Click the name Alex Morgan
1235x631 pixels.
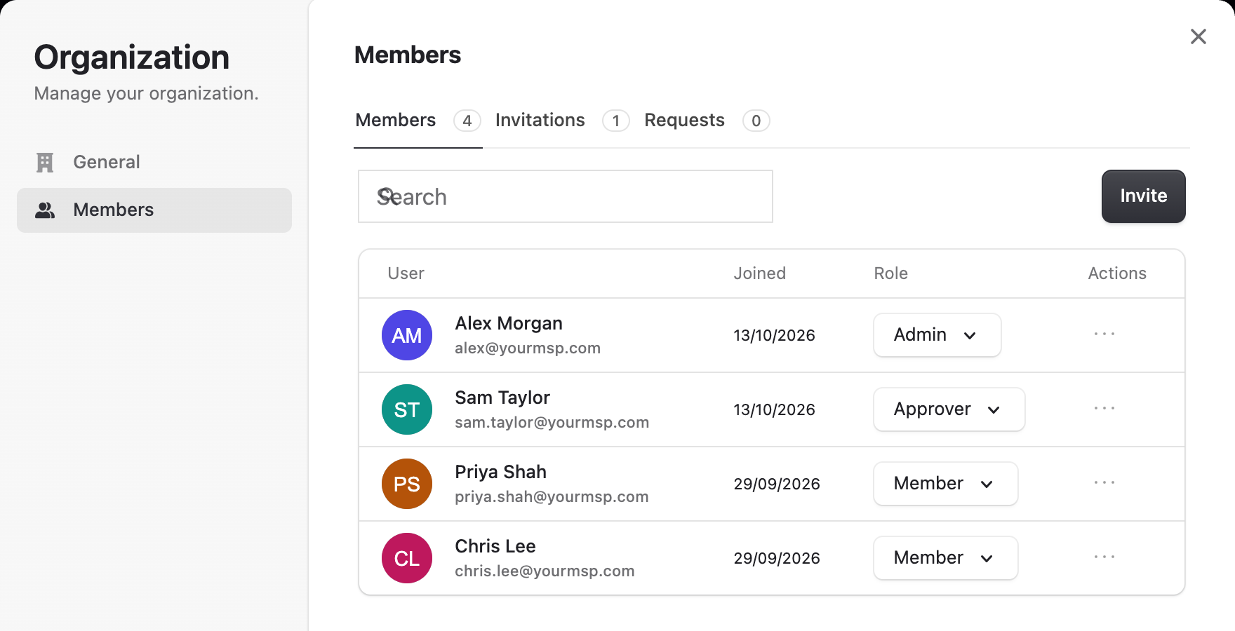pos(509,323)
